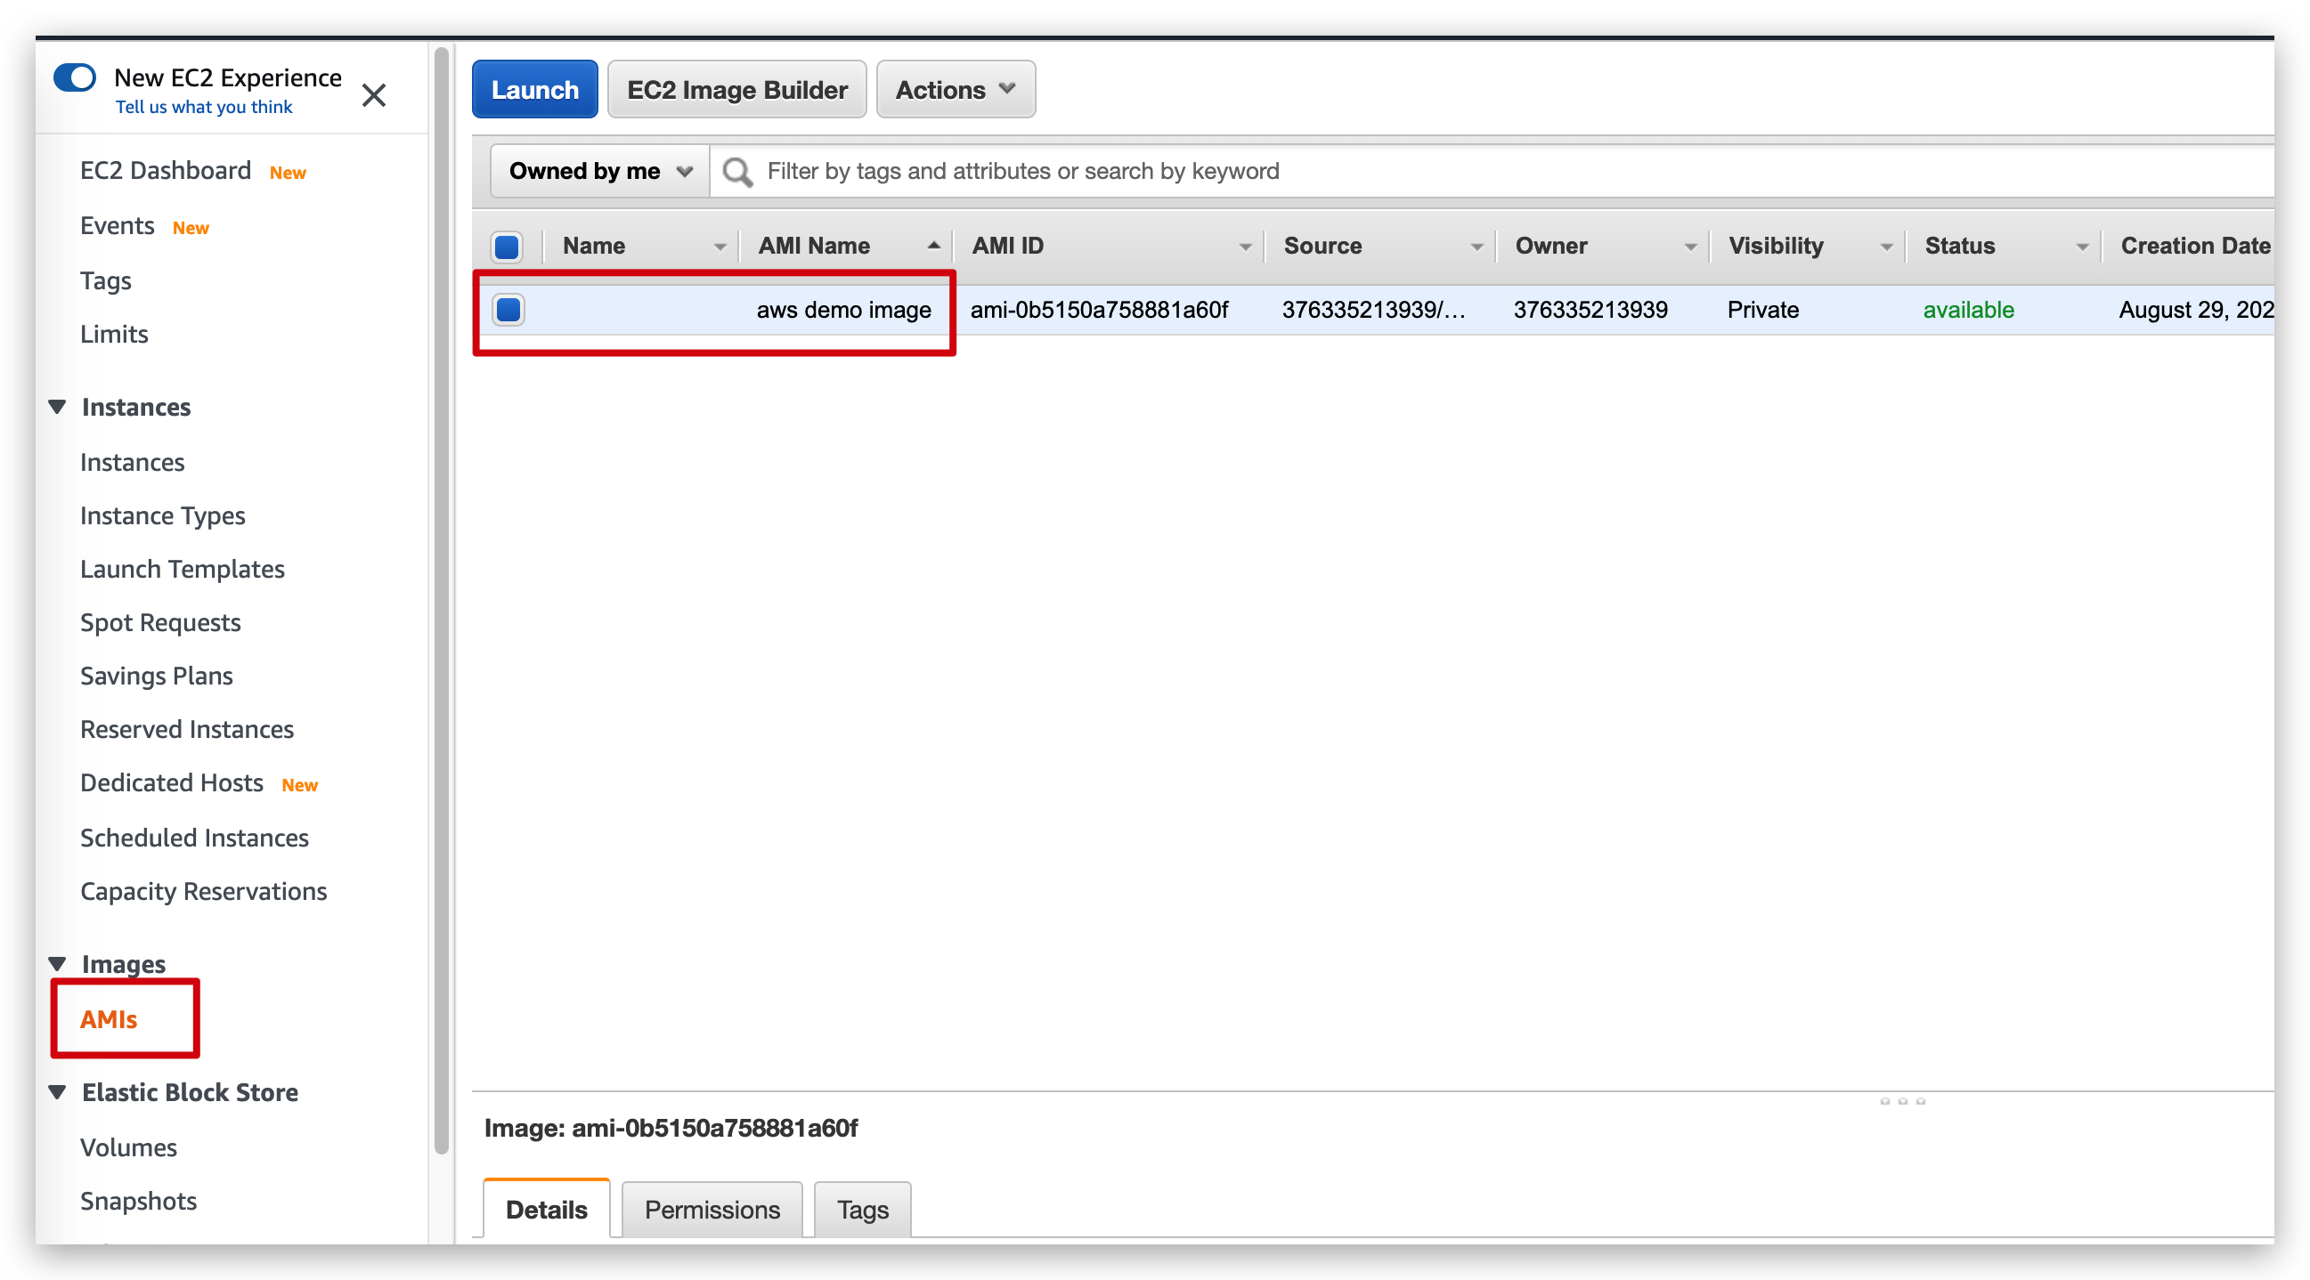Open Scheduled Instances in sidebar

(x=194, y=838)
